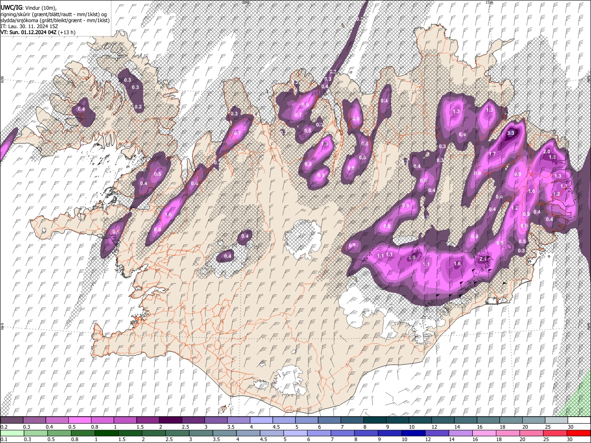
Task: Click the 'rigning/skúrir' legend description line
Action: (54, 14)
